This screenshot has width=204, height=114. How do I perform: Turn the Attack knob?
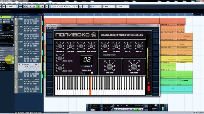(x=60, y=46)
